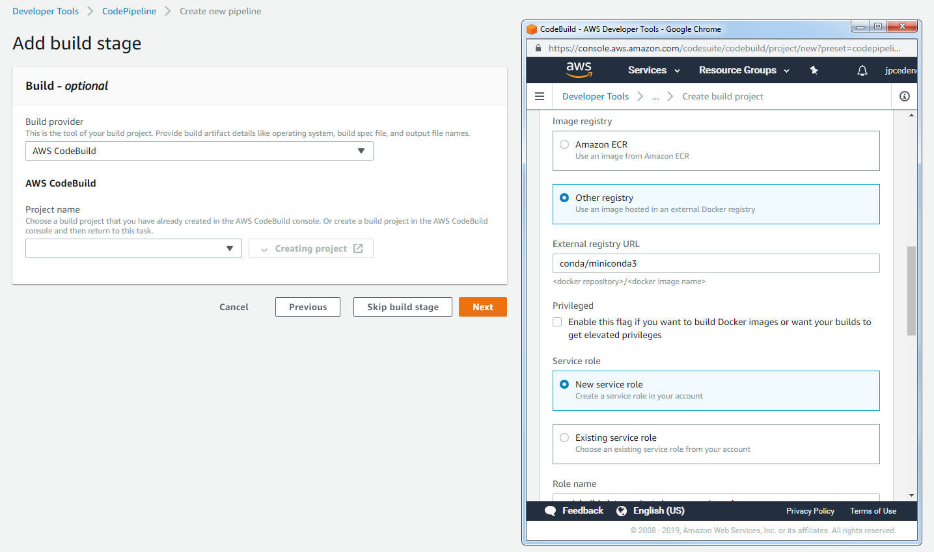Enable the Privileged flag checkbox
The width and height of the screenshot is (934, 552).
point(557,322)
